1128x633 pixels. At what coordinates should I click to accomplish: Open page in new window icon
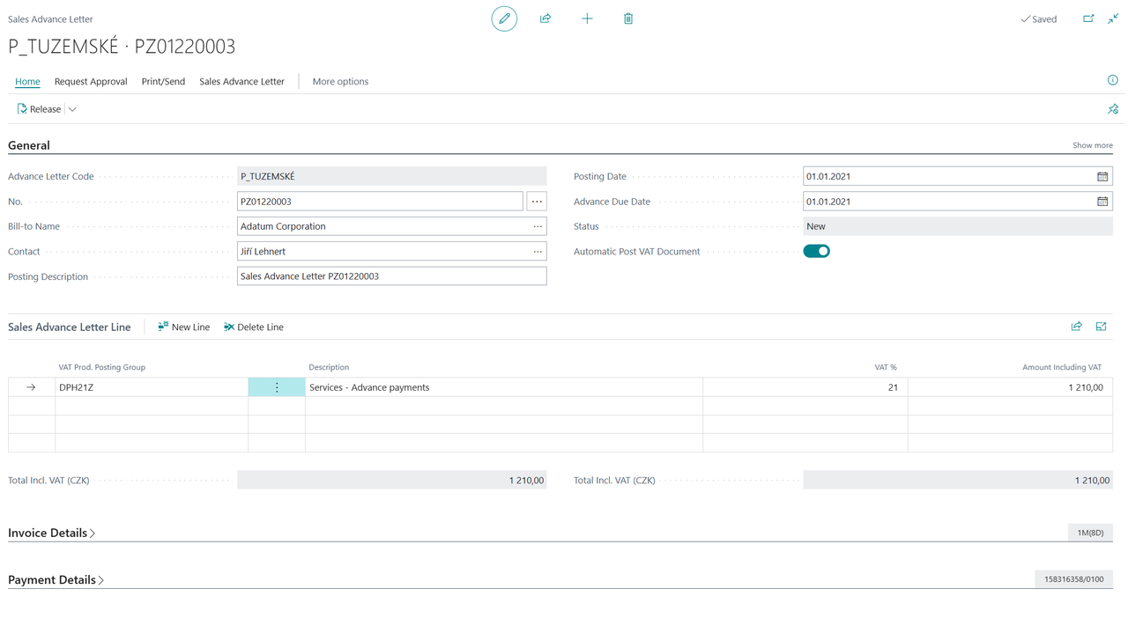click(1088, 18)
